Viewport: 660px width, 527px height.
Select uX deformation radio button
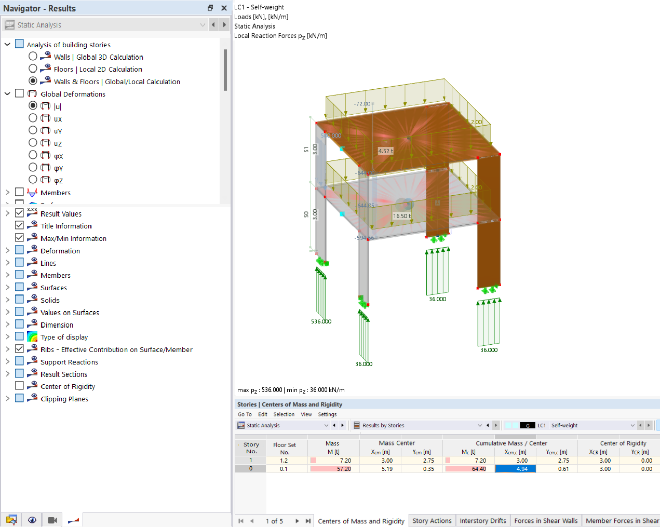33,118
